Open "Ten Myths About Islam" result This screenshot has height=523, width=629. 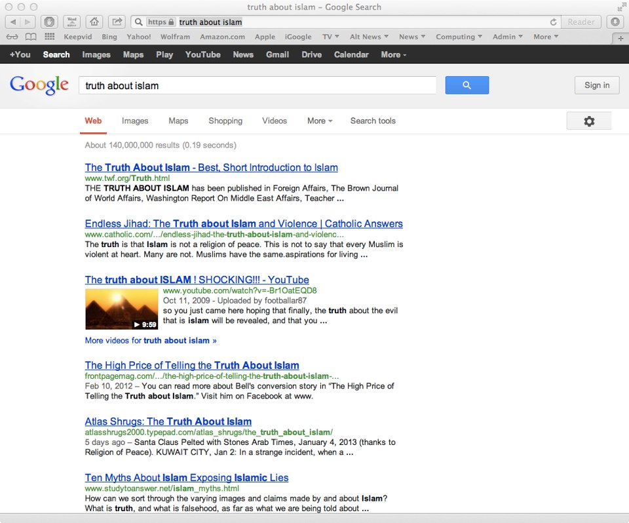coord(187,478)
